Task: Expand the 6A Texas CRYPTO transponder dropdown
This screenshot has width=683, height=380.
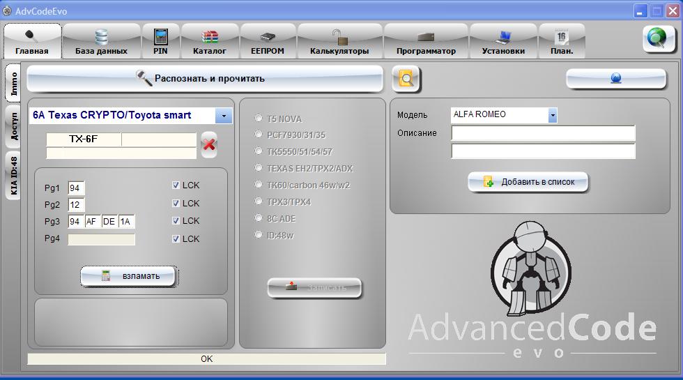Action: click(x=224, y=116)
